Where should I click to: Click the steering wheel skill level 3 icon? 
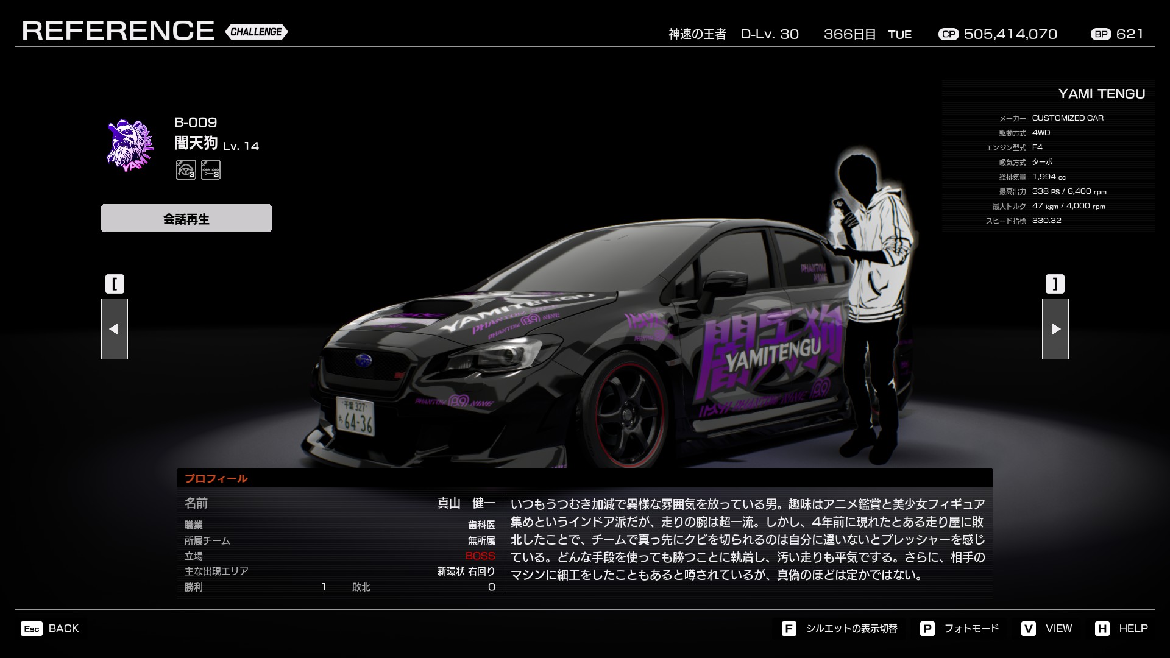pos(186,169)
